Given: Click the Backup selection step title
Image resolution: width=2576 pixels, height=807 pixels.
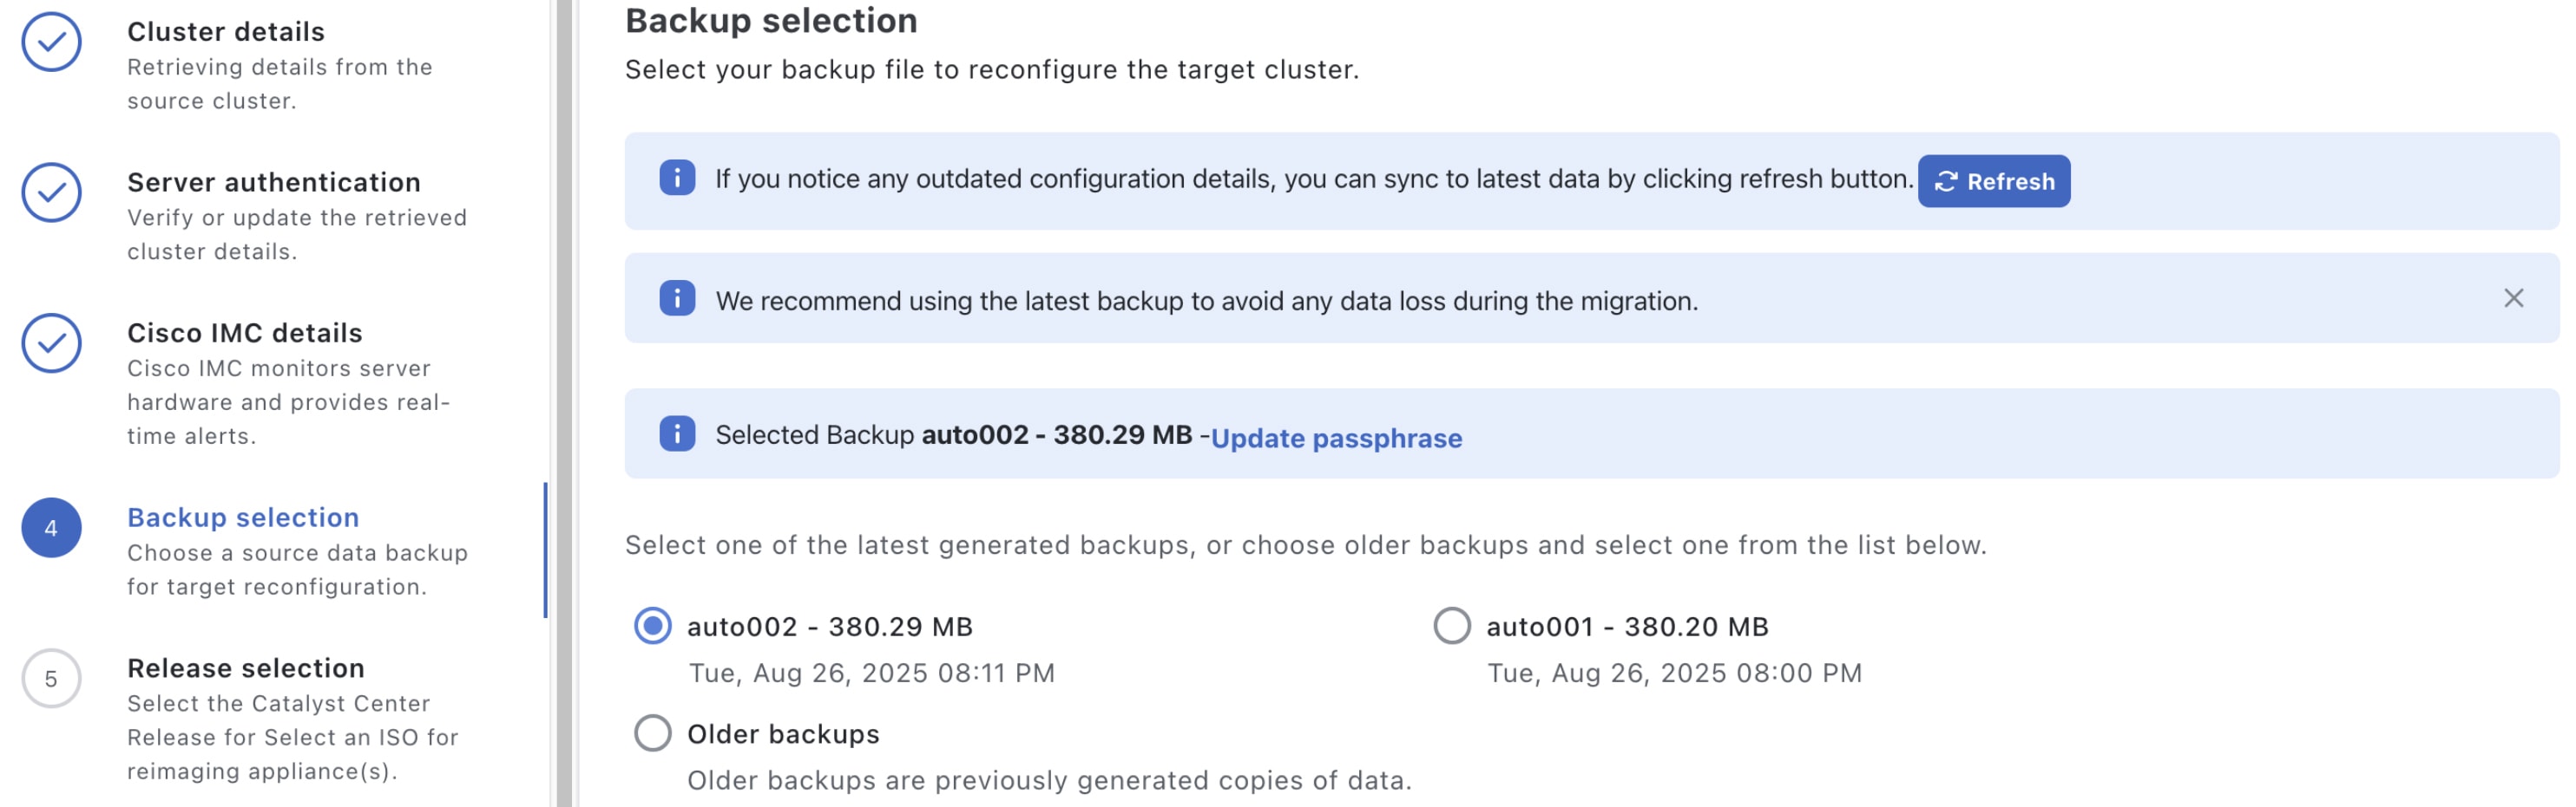Looking at the screenshot, I should pos(243,517).
